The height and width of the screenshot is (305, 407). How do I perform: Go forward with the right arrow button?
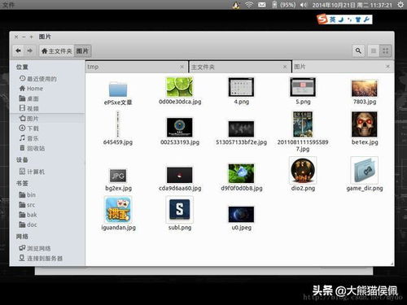[30, 50]
